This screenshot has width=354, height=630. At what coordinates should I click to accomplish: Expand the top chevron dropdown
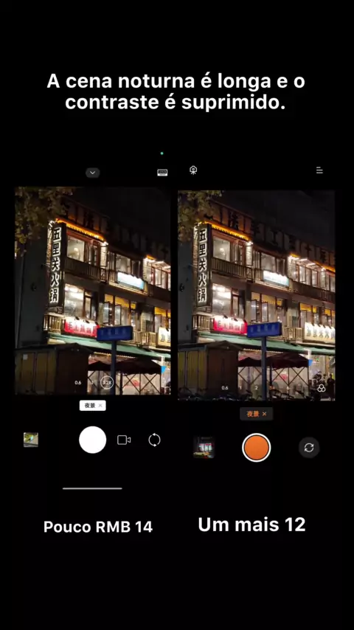pyautogui.click(x=92, y=173)
